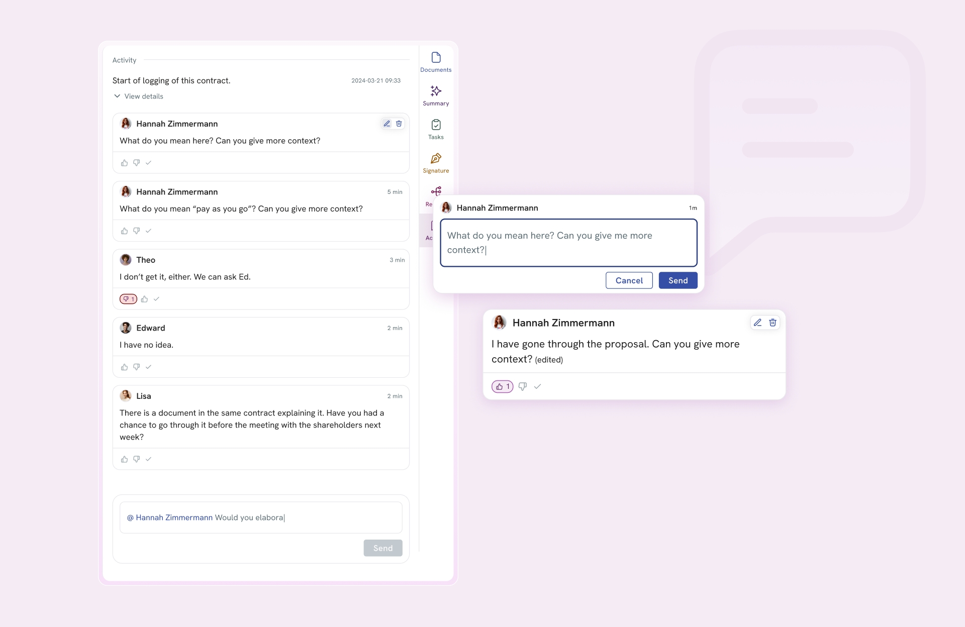Click pencil icon on edited proposal comment
Image resolution: width=965 pixels, height=627 pixels.
[757, 323]
